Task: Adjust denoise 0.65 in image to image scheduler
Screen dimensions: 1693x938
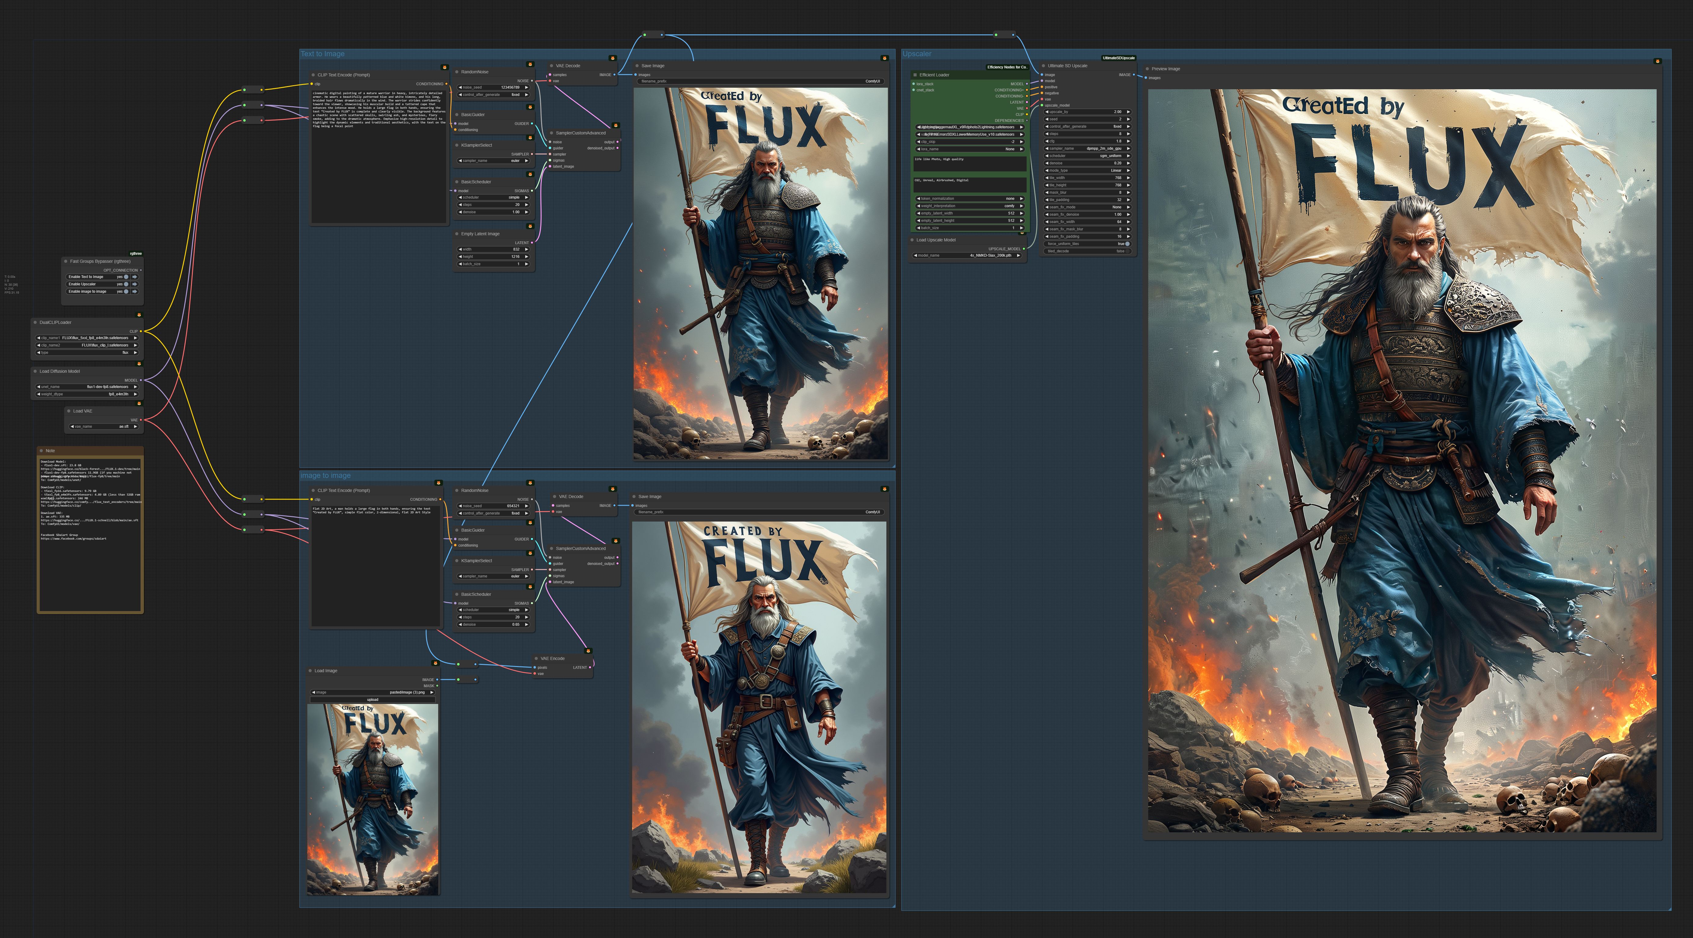Action: pyautogui.click(x=493, y=625)
